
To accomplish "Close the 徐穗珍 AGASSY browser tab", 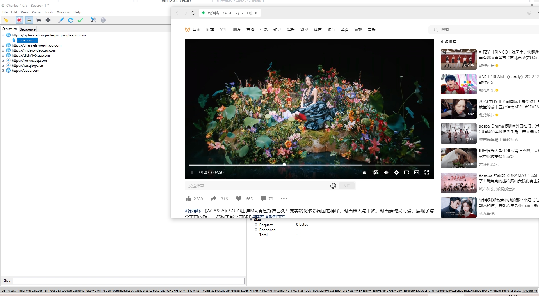I will 256,13.
